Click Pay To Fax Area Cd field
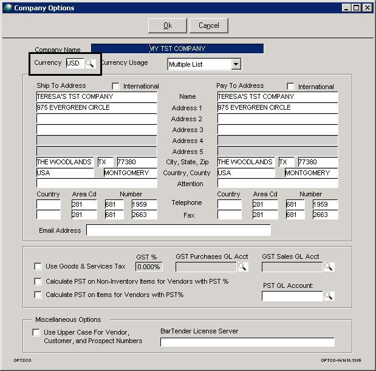The image size is (376, 371). coord(265,215)
